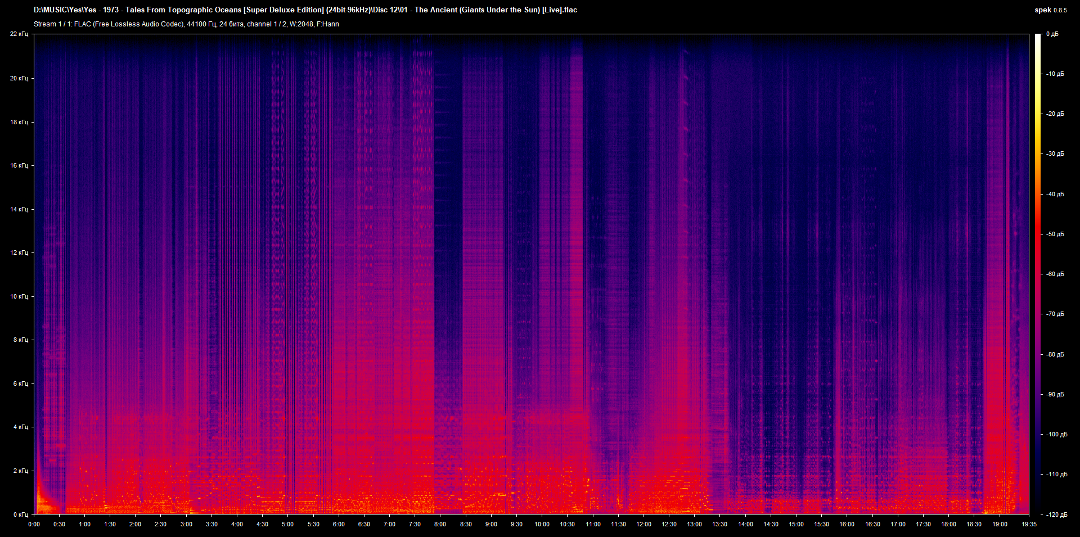
Task: Click the 19:35 end time label
Action: (1029, 524)
